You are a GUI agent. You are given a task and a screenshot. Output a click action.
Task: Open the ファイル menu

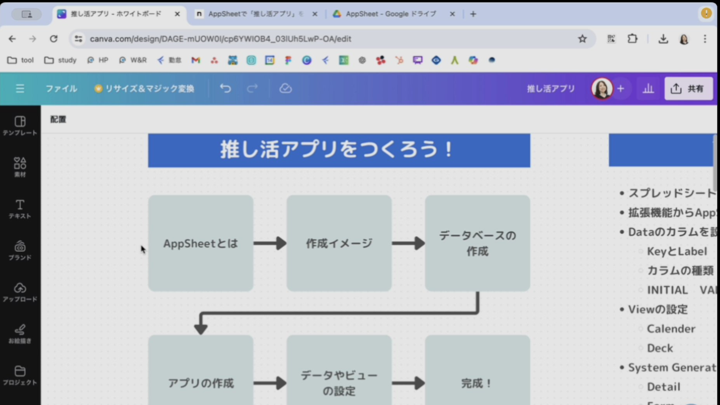pyautogui.click(x=61, y=88)
